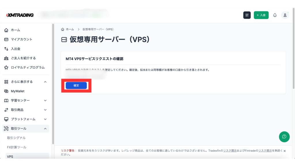The width and height of the screenshot is (295, 166).
Task: Open the Tradexfin リスク開示 link
Action: click(x=230, y=151)
